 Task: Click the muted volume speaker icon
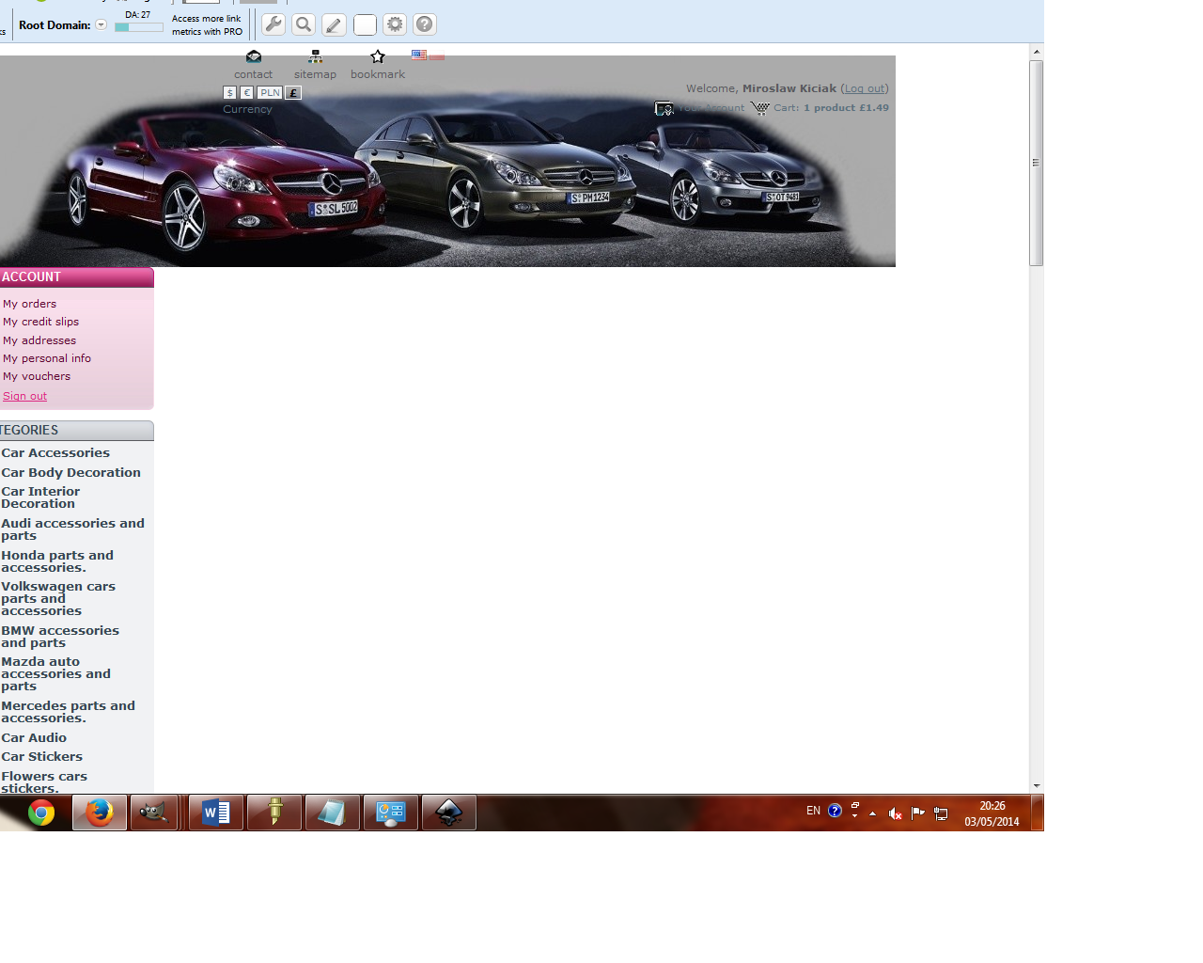[x=895, y=813]
